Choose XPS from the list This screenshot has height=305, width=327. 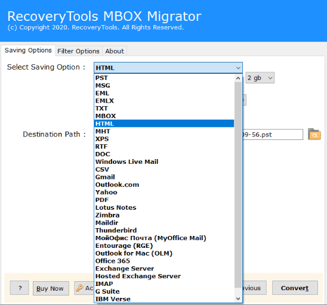click(164, 139)
